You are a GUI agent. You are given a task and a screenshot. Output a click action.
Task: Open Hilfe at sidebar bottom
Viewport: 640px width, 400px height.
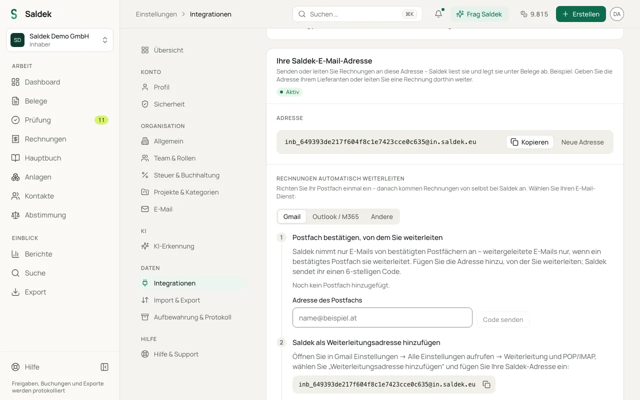tap(32, 367)
